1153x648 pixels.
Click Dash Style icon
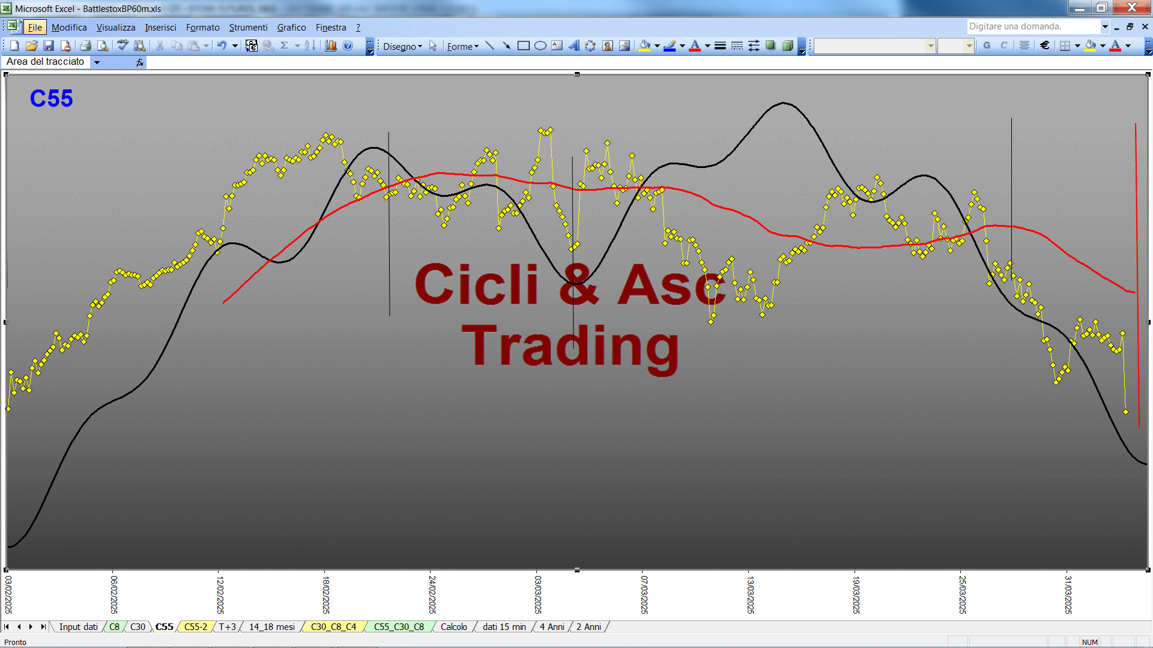tap(737, 46)
